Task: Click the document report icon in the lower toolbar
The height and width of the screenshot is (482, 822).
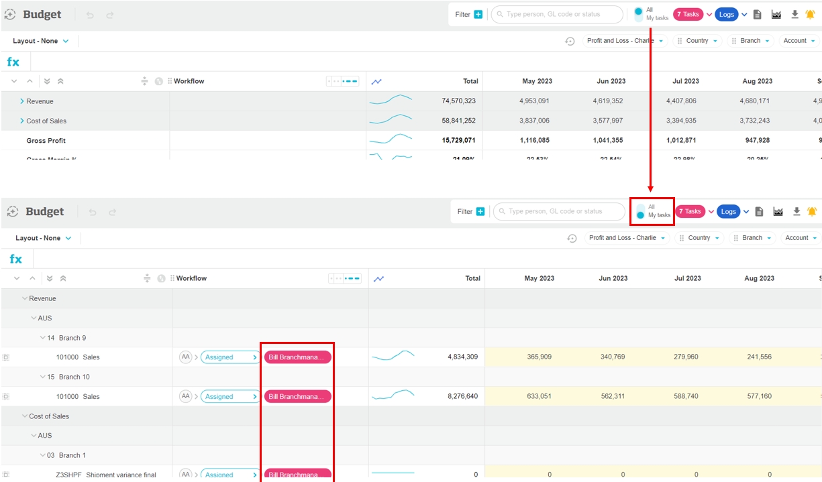Action: point(759,211)
